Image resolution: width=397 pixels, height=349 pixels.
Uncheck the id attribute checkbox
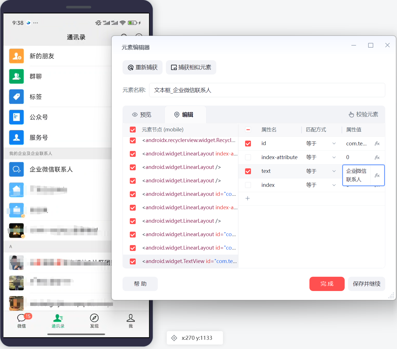point(248,143)
